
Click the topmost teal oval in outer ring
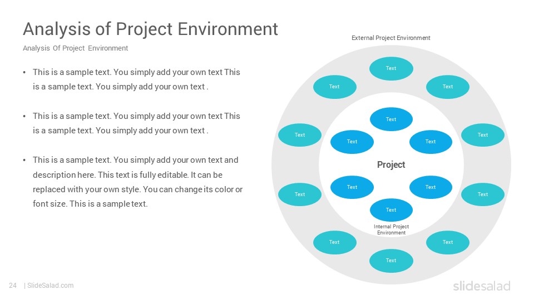pyautogui.click(x=391, y=68)
